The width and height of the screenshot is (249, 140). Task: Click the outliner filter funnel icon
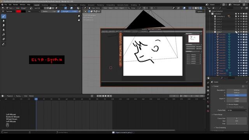click(242, 8)
